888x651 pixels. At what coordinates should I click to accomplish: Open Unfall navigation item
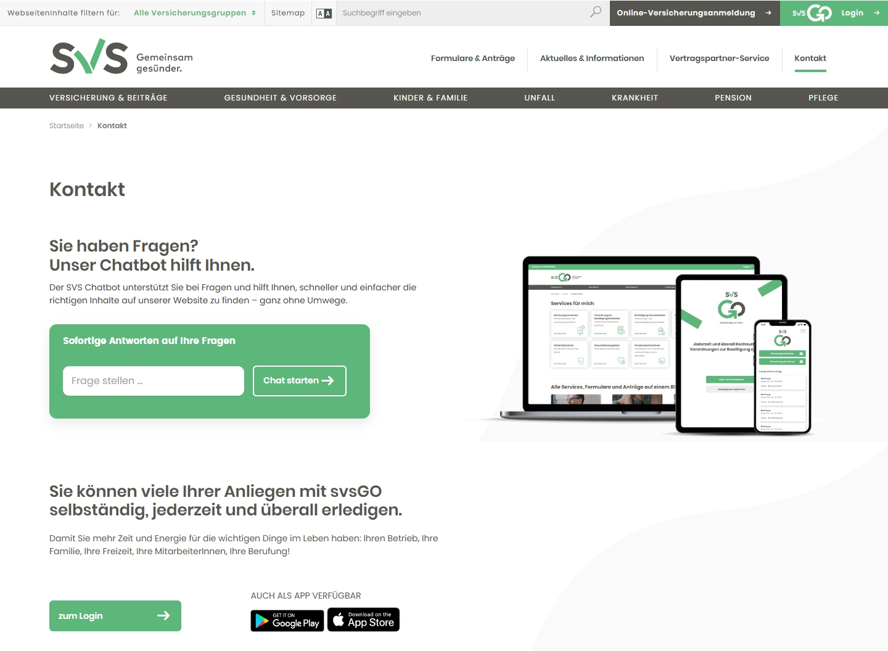(x=540, y=98)
